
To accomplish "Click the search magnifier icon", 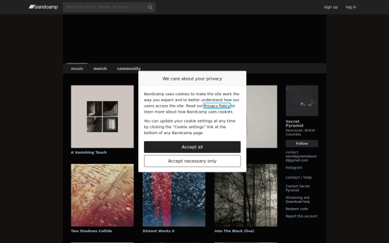I will click(x=150, y=7).
